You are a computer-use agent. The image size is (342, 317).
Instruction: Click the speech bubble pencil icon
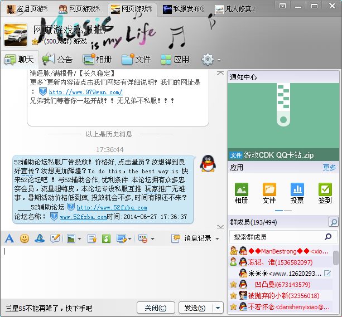point(55,238)
